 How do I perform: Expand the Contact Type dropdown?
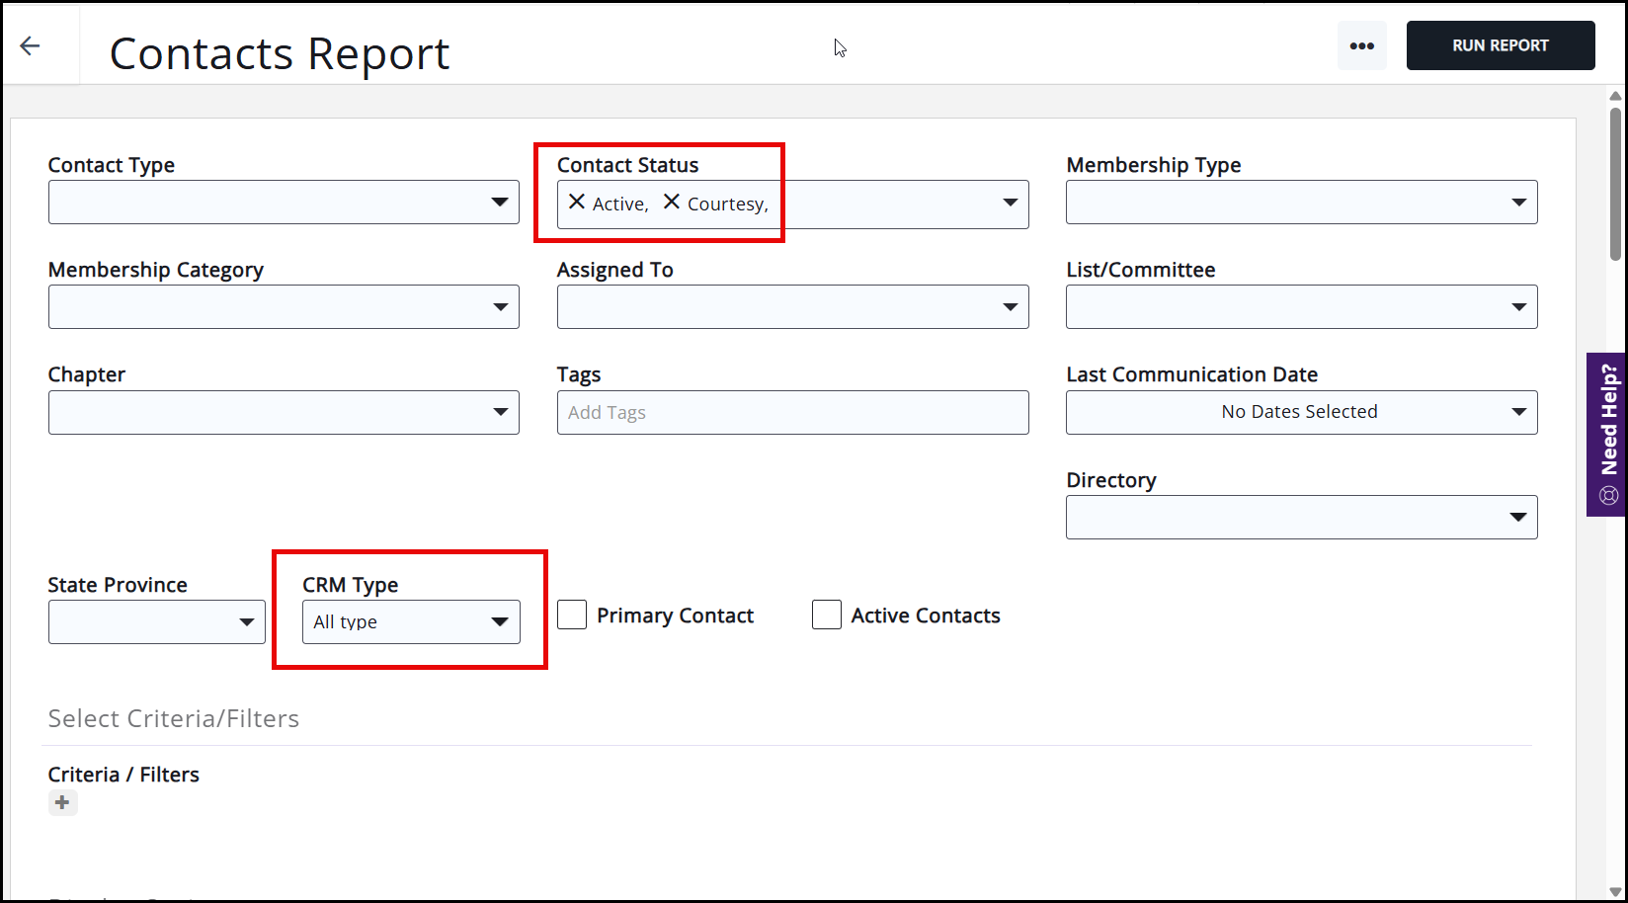point(284,203)
